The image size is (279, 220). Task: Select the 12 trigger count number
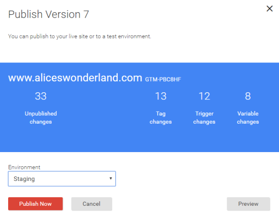[x=204, y=96]
